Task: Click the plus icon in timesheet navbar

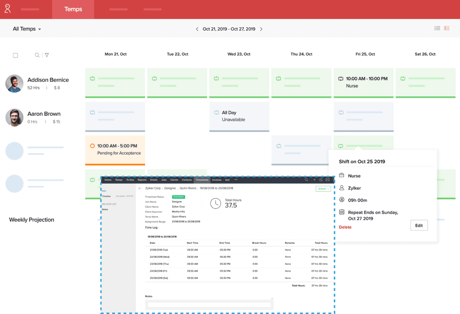Action: click(x=314, y=180)
